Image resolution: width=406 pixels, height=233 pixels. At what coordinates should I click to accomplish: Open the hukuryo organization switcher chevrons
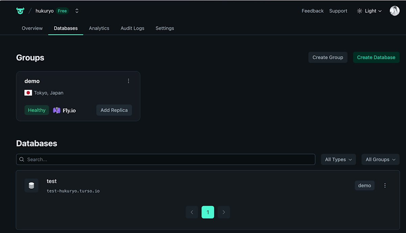pyautogui.click(x=77, y=11)
